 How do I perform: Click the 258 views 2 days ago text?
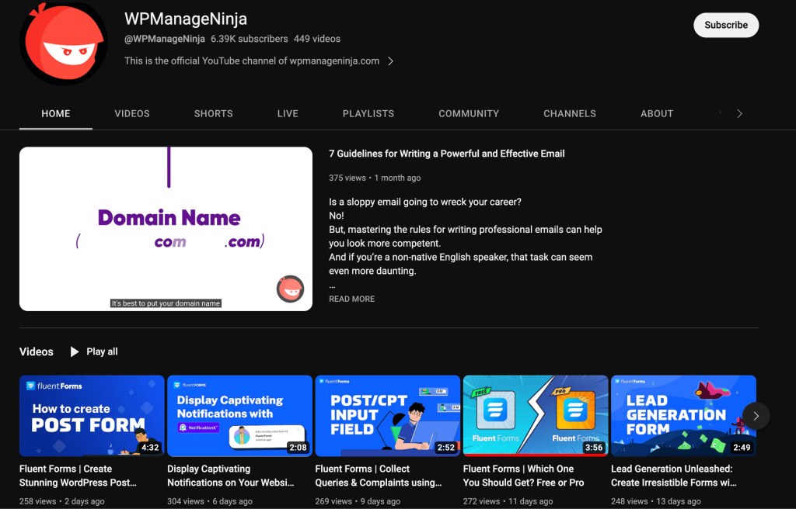tap(62, 501)
